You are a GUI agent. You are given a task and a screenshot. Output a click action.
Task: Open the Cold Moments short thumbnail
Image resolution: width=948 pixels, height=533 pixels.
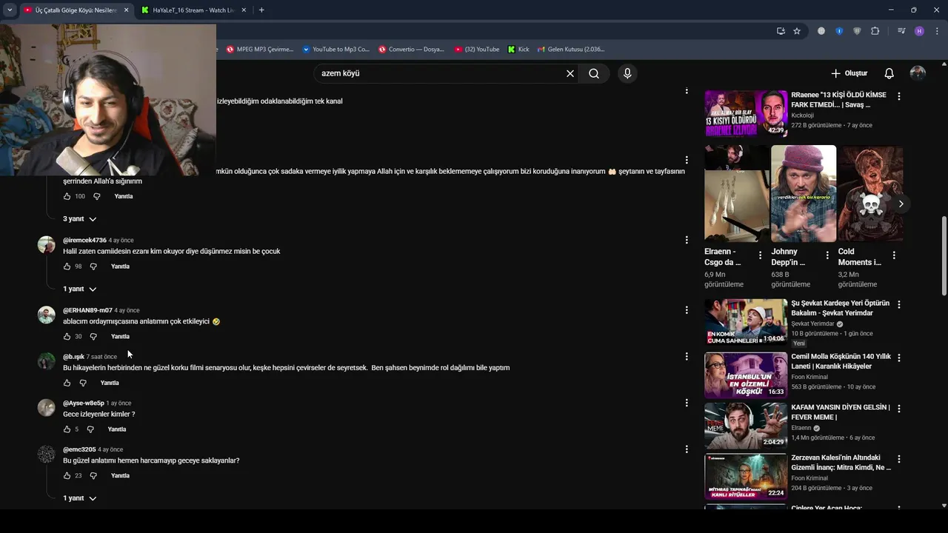(x=870, y=193)
